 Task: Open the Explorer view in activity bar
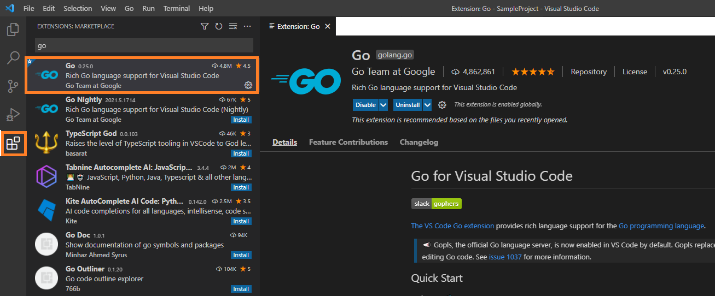click(x=13, y=29)
